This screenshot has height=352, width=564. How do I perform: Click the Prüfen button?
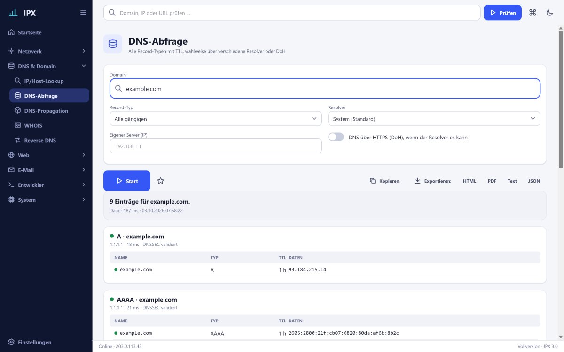pyautogui.click(x=502, y=13)
